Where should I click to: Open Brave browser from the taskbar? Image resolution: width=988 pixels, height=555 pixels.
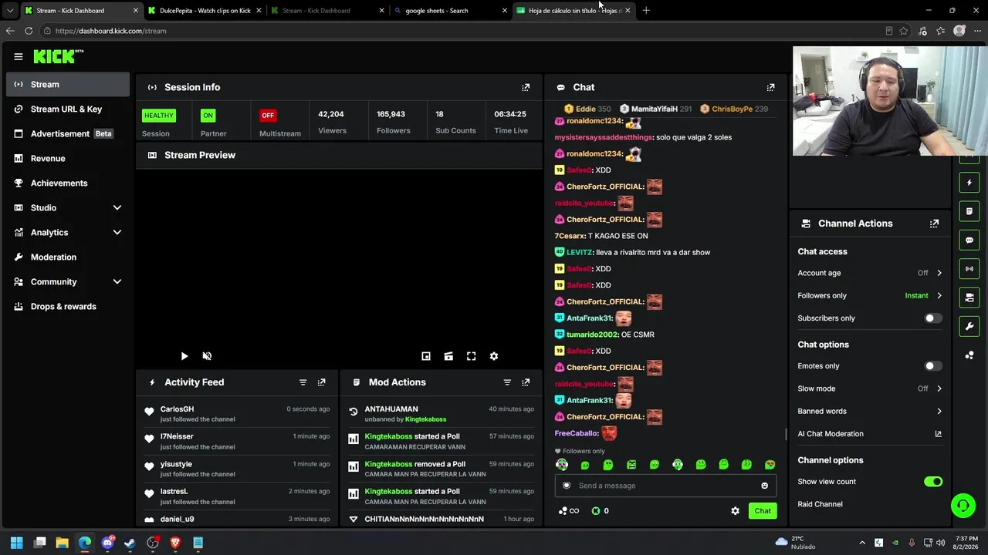(175, 543)
